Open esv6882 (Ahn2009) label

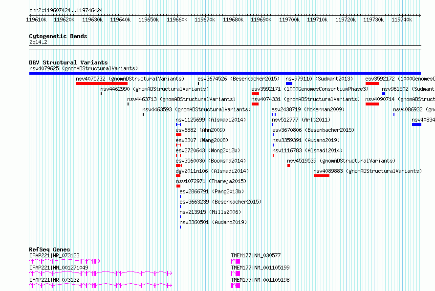click(200, 130)
